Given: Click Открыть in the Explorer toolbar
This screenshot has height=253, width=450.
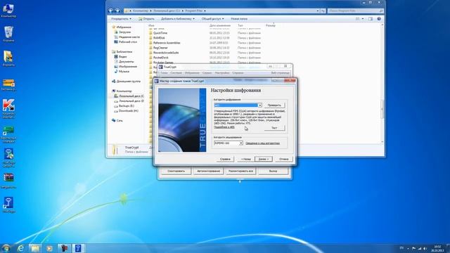Looking at the screenshot, I should (x=146, y=19).
